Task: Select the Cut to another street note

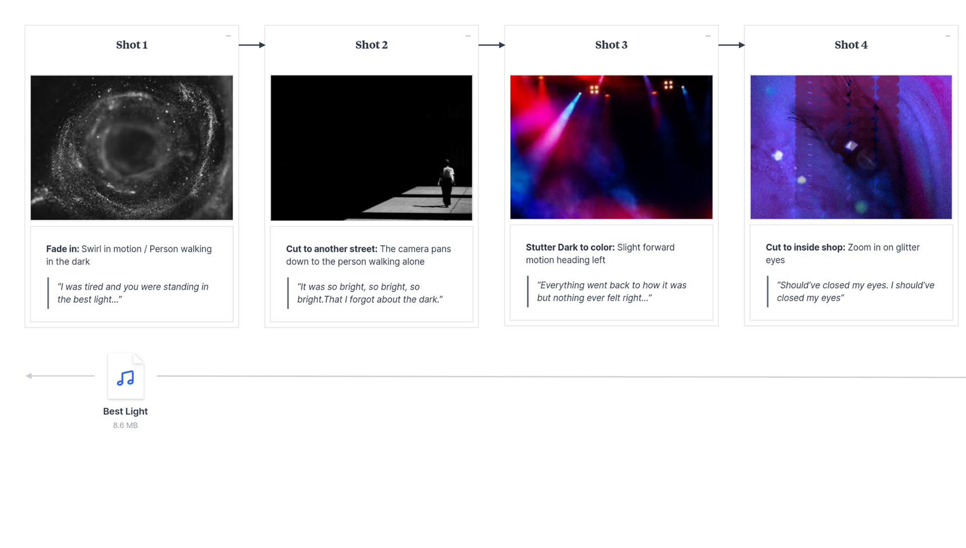Action: pos(369,255)
